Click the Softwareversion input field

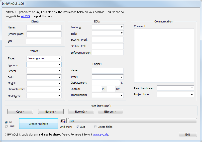click(x=108, y=52)
